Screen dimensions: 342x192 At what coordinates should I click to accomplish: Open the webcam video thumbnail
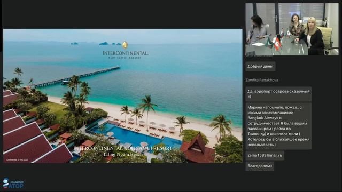(x=292, y=29)
